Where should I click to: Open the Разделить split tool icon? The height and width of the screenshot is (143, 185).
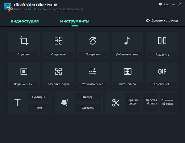(162, 41)
